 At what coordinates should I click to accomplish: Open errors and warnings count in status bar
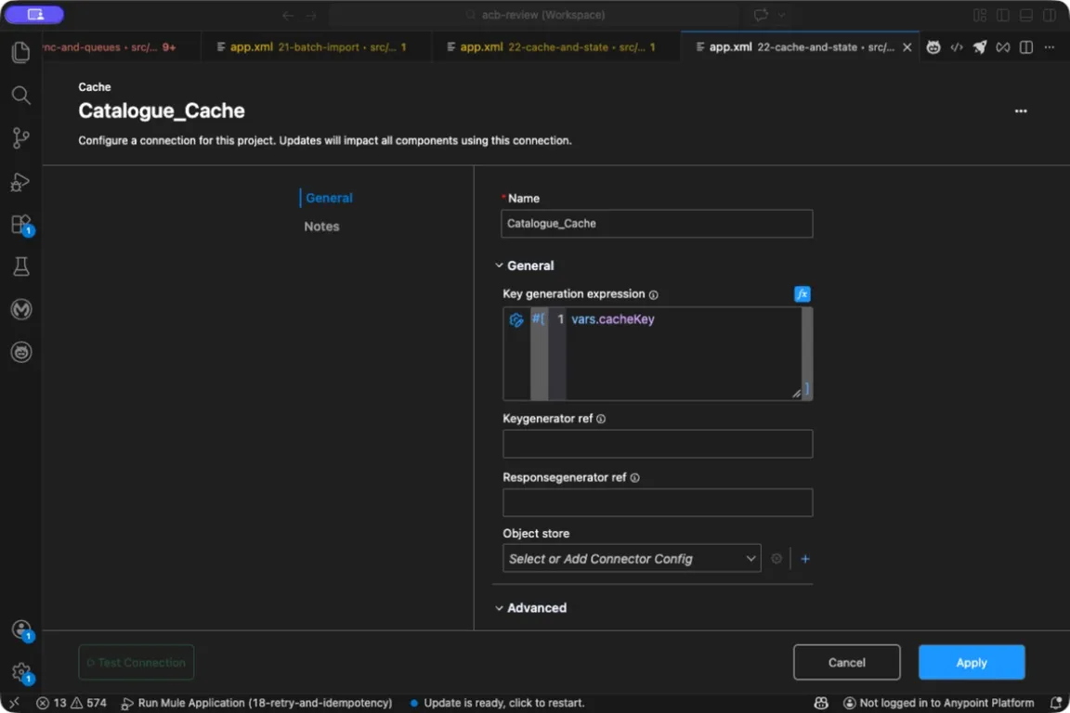(72, 703)
